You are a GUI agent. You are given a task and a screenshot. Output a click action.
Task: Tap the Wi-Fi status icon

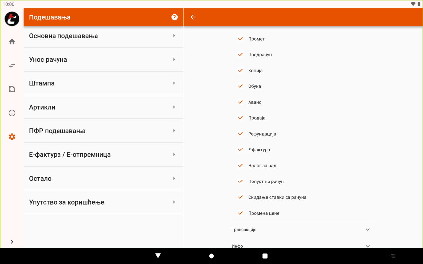[413, 4]
